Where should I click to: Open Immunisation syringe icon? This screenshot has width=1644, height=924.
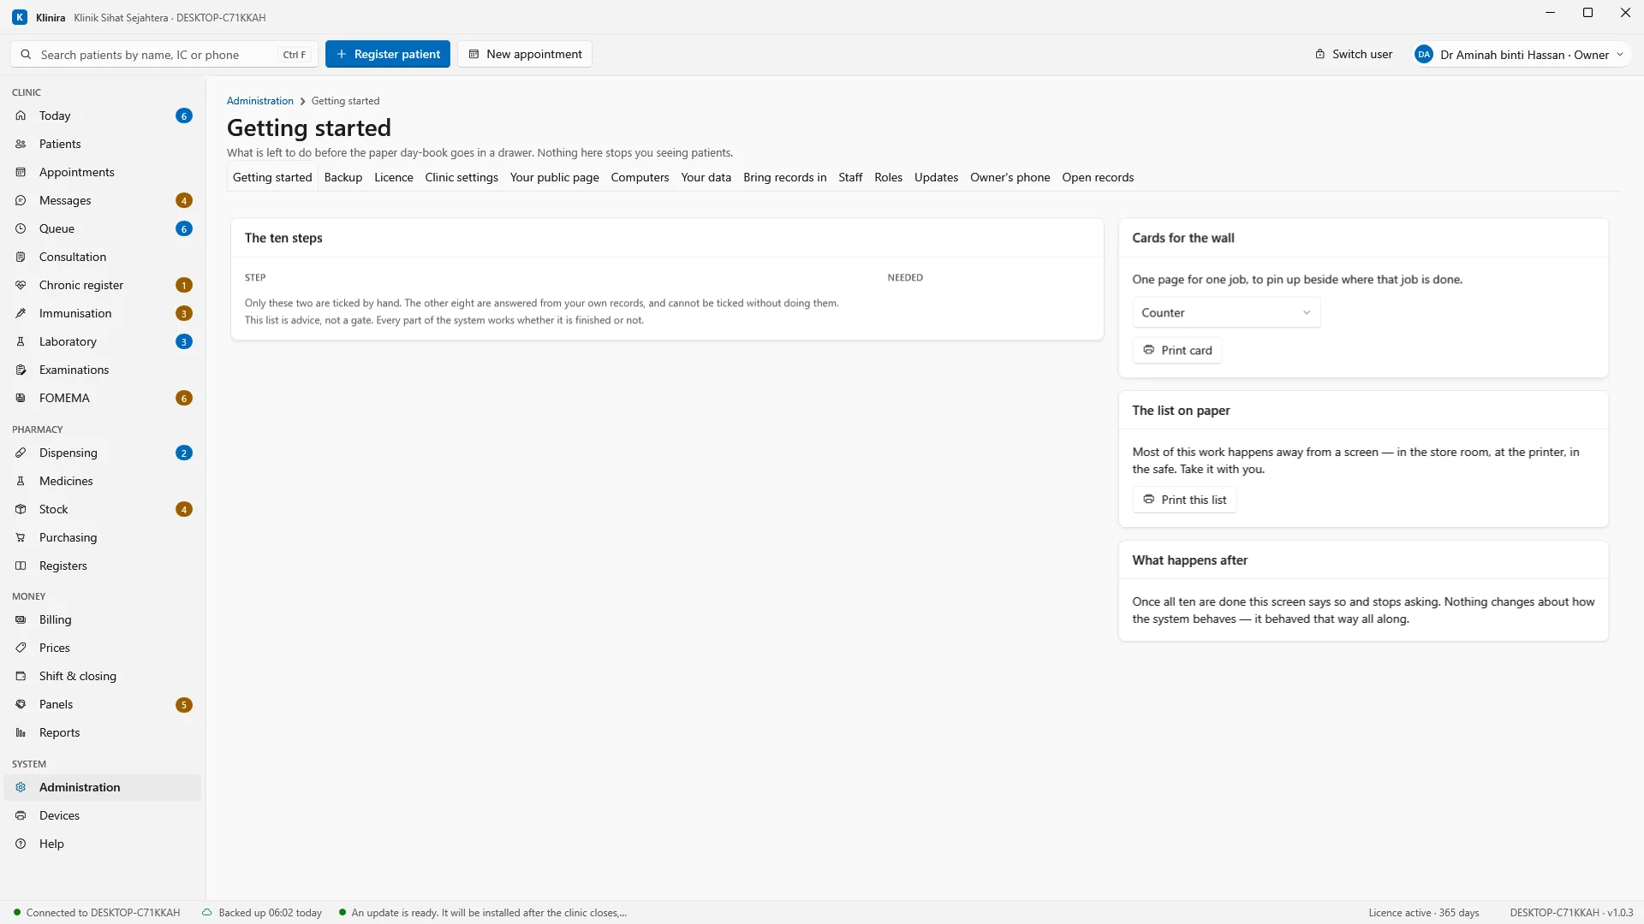21,313
